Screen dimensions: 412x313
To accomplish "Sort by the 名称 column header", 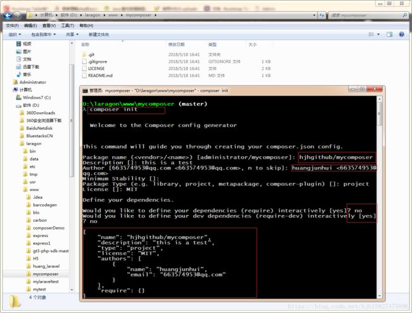I will (x=85, y=44).
